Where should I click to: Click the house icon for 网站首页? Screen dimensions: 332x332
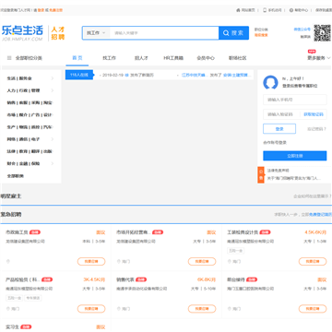tap(238, 10)
